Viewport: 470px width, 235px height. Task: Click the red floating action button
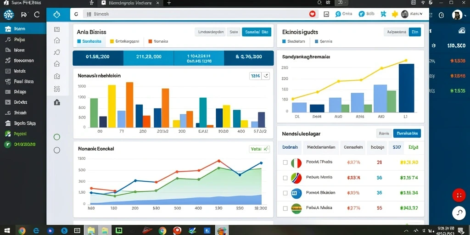tap(459, 196)
